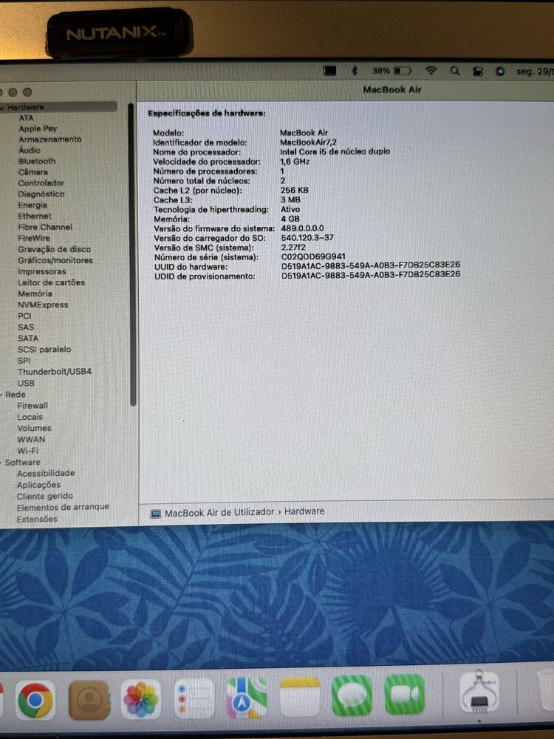Click keyboard input menu bar icon

pyautogui.click(x=329, y=71)
